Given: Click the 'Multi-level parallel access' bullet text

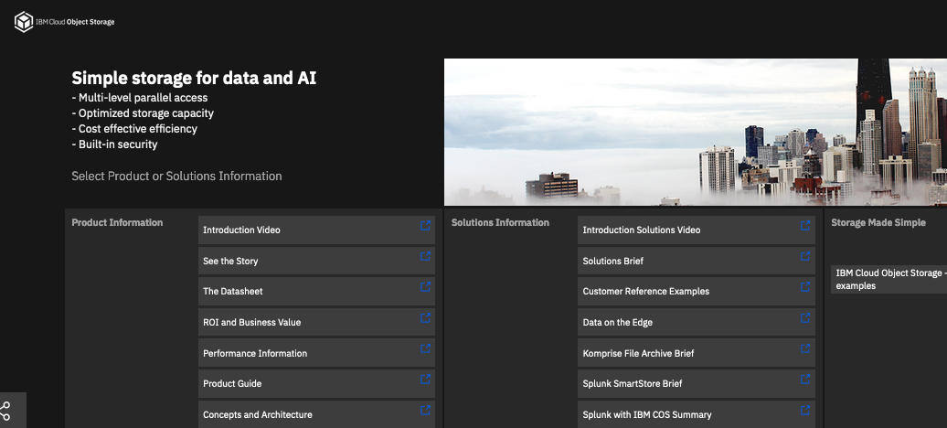Looking at the screenshot, I should (x=140, y=97).
